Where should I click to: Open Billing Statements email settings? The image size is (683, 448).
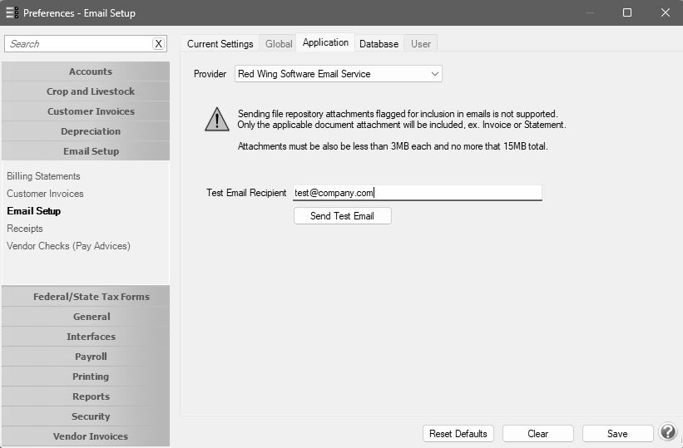(43, 176)
